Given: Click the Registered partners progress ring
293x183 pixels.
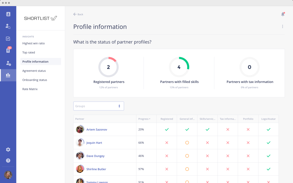Looking at the screenshot, I should tap(109, 67).
